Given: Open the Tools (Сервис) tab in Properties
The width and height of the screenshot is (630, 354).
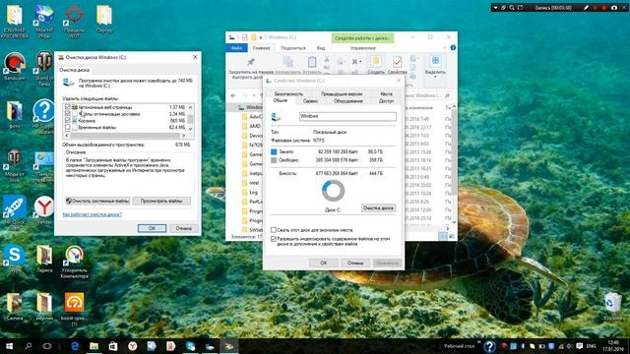Looking at the screenshot, I should pyautogui.click(x=310, y=101).
